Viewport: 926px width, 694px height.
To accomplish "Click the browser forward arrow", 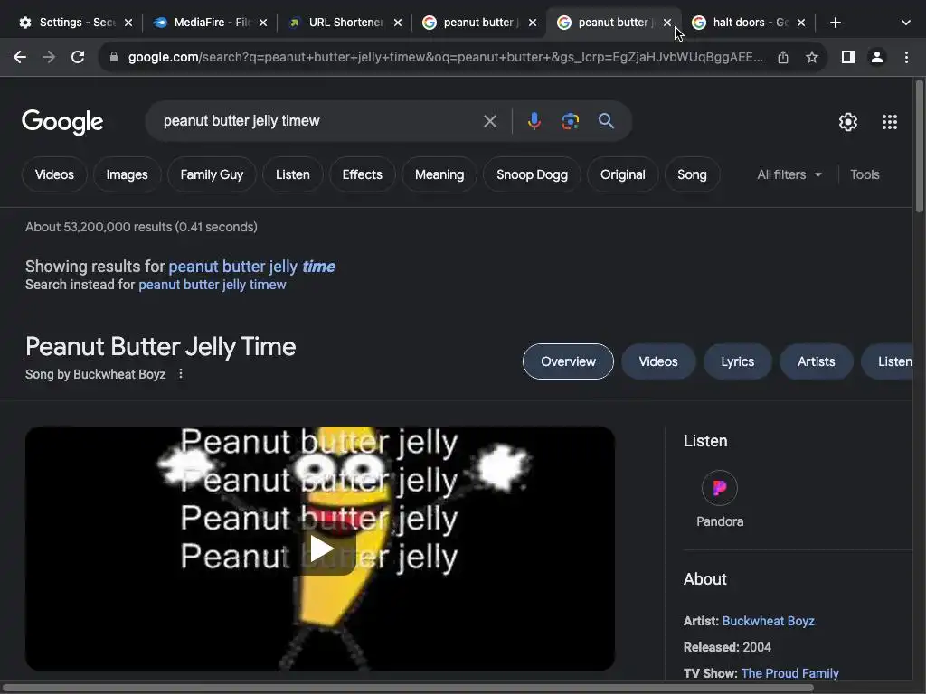I will [x=49, y=57].
